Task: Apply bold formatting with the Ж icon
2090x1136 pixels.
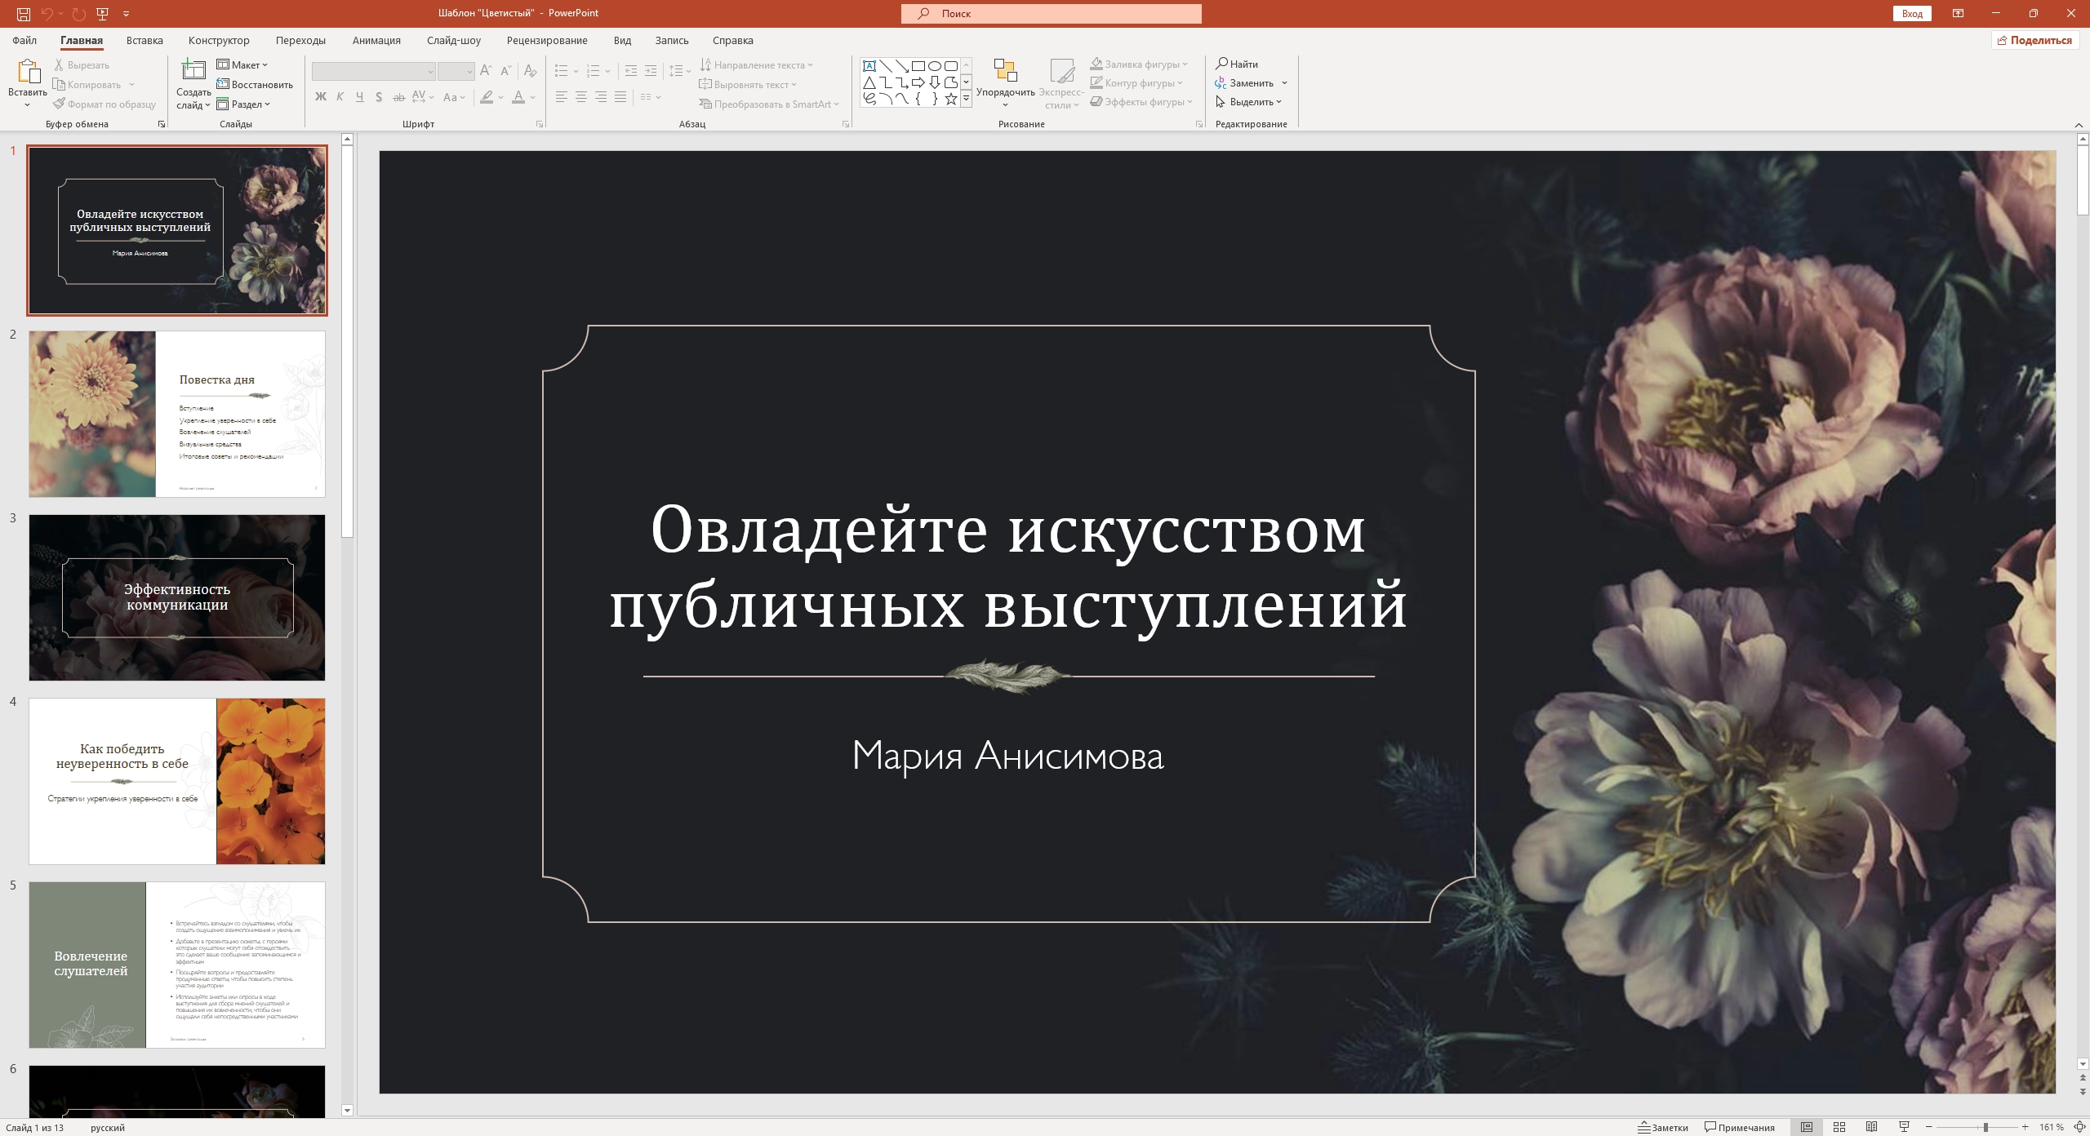Action: tap(319, 96)
